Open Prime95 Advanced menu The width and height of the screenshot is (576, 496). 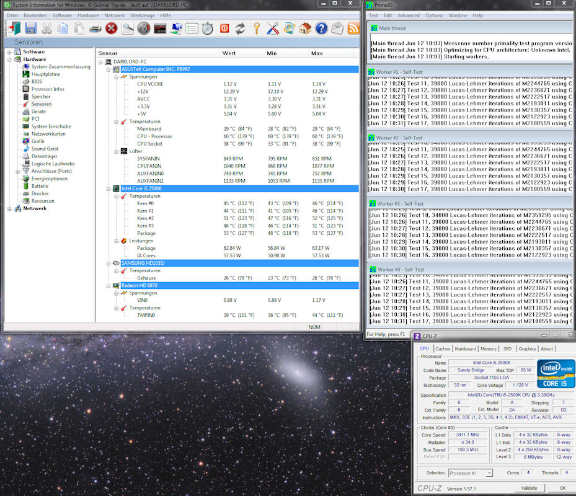(x=408, y=15)
